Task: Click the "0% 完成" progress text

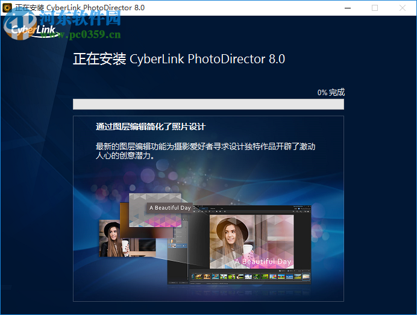Action: click(331, 92)
